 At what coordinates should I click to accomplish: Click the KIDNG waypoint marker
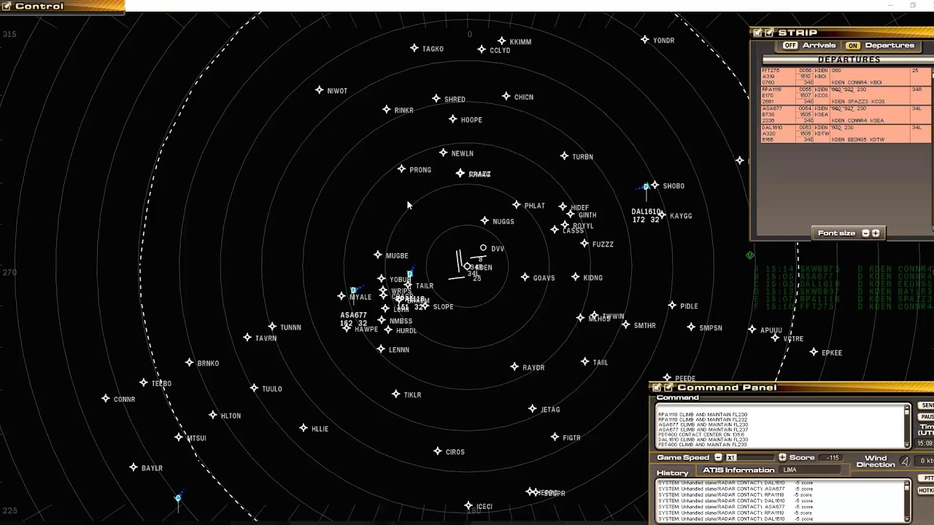[x=576, y=277]
